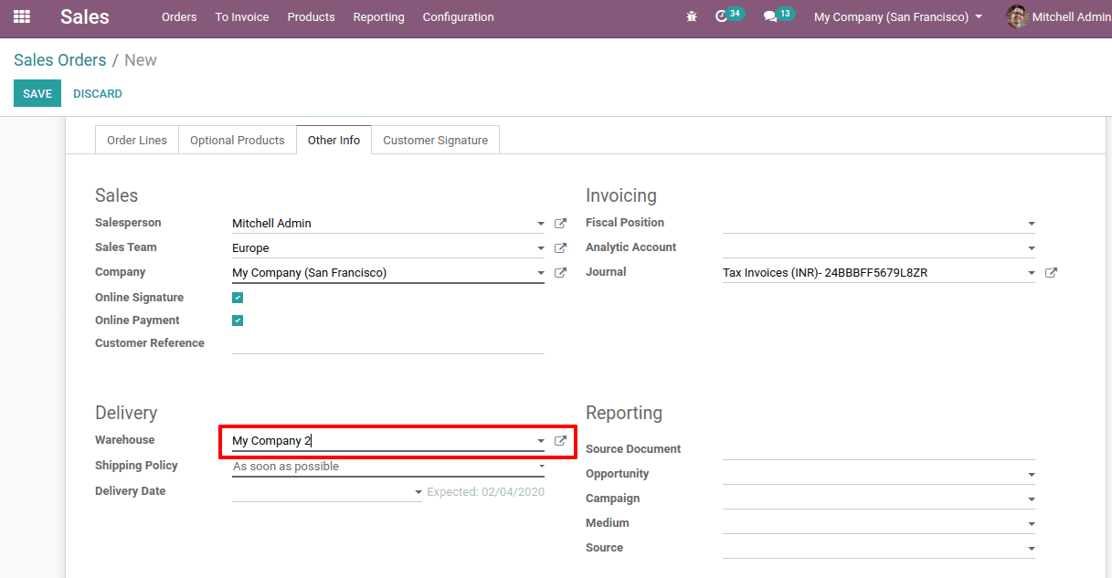This screenshot has width=1112, height=578.
Task: Click the SAVE button
Action: click(x=37, y=93)
